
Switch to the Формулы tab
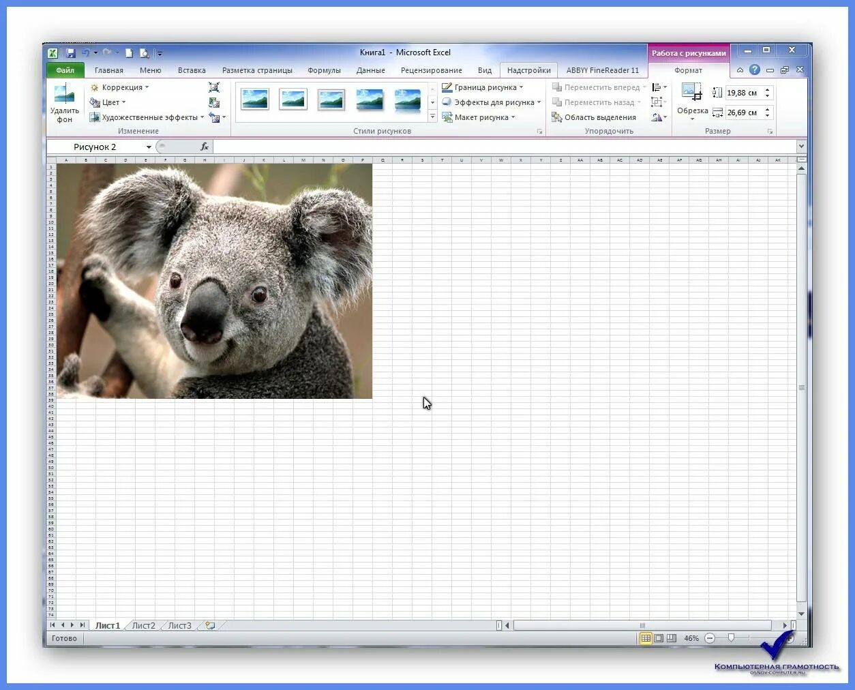click(x=324, y=70)
